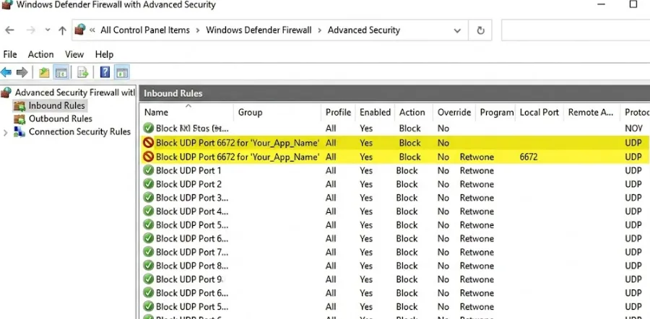This screenshot has width=650, height=319.
Task: Open the Help menu
Action: tap(104, 54)
